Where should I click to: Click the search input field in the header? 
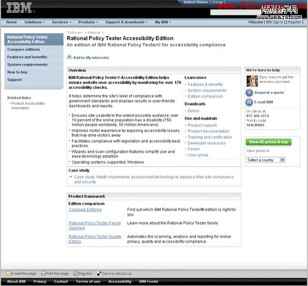(x=235, y=12)
